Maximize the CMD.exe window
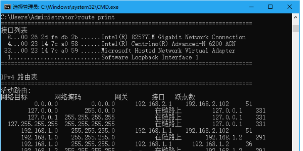 coord(270,7)
